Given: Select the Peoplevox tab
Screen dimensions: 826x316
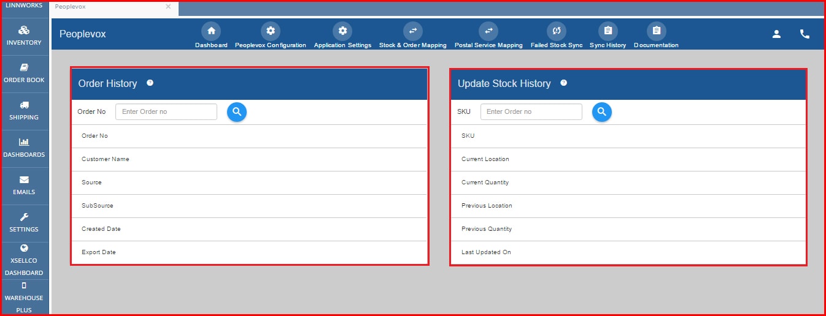Looking at the screenshot, I should [x=114, y=8].
